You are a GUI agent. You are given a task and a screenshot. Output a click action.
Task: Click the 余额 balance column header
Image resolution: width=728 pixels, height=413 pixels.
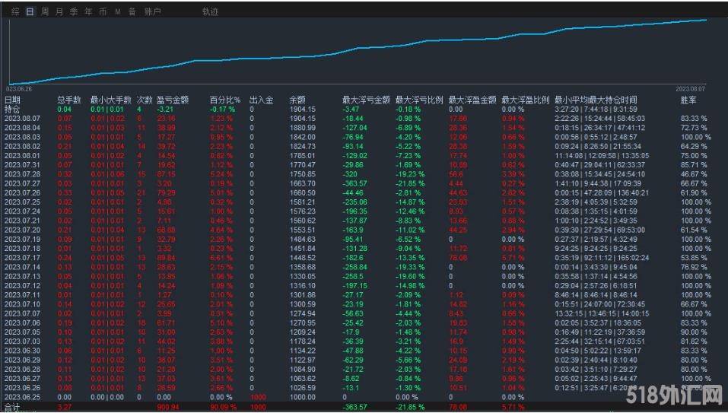[297, 100]
